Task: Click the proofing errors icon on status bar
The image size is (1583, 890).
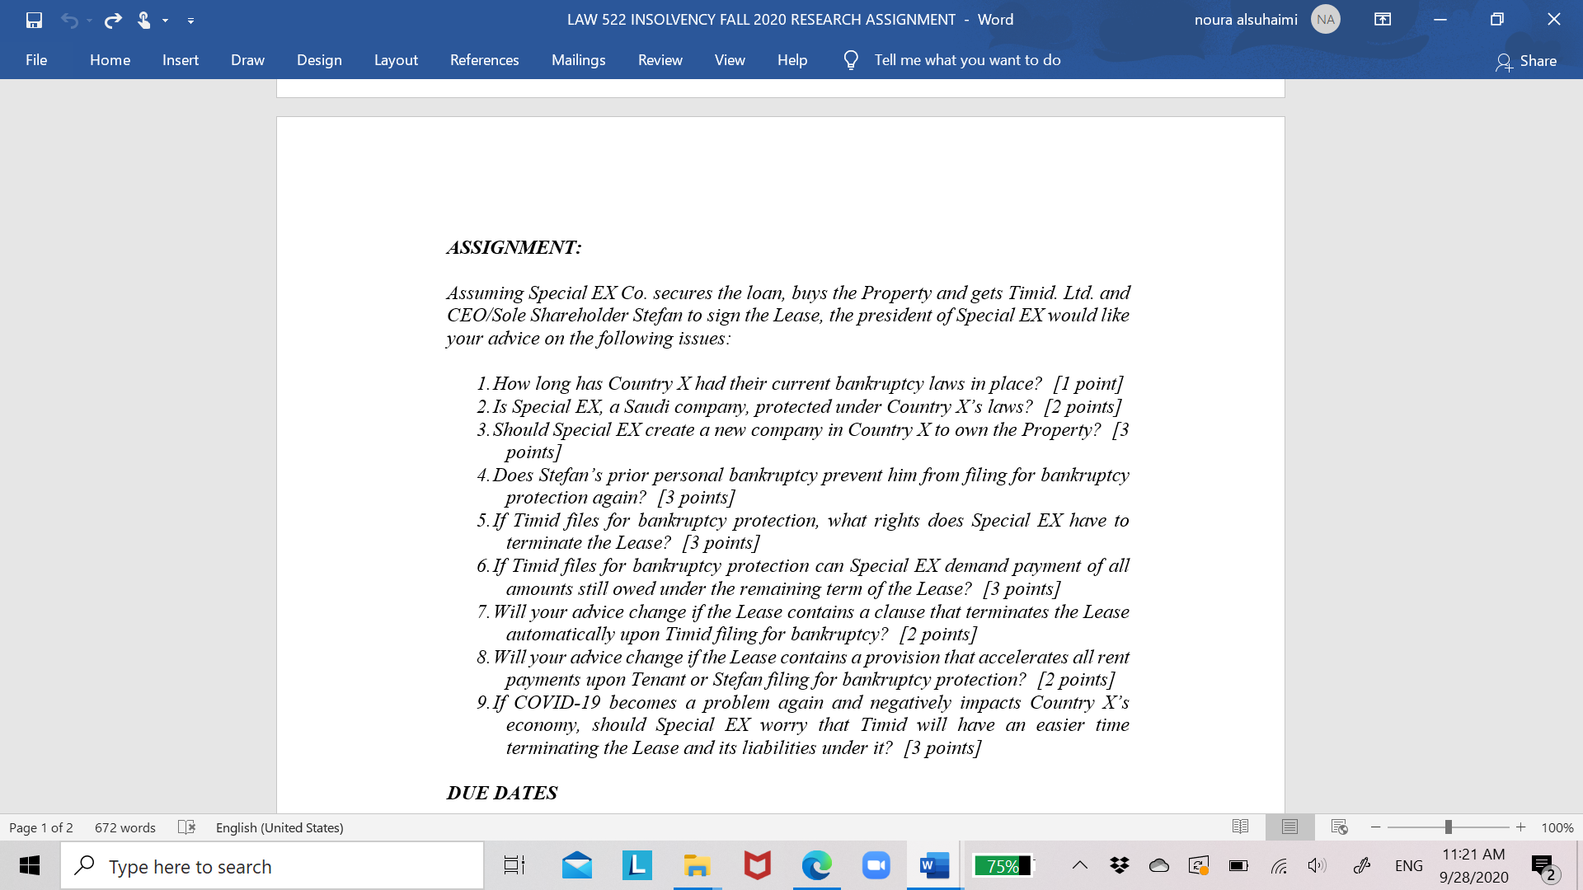Action: [x=187, y=827]
